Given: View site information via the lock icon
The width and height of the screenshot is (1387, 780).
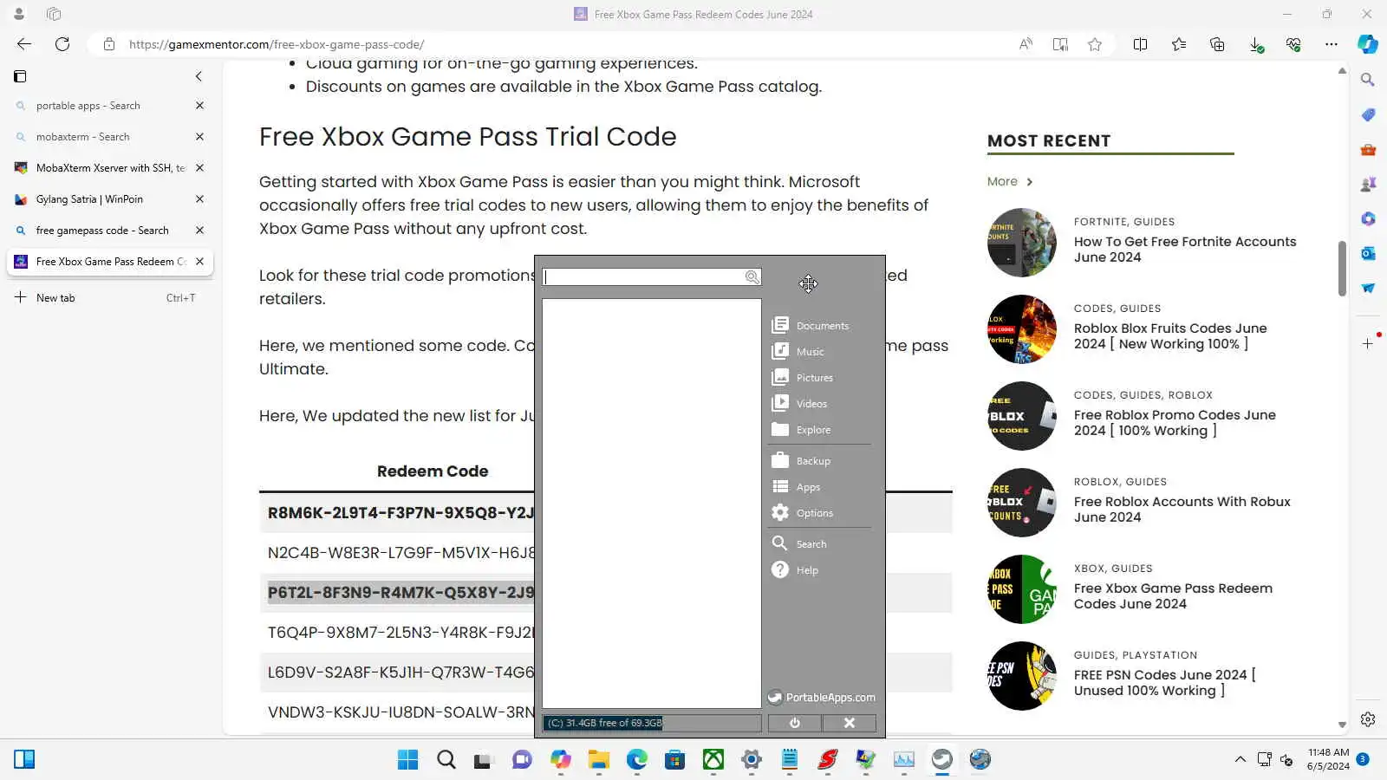Looking at the screenshot, I should (x=109, y=44).
